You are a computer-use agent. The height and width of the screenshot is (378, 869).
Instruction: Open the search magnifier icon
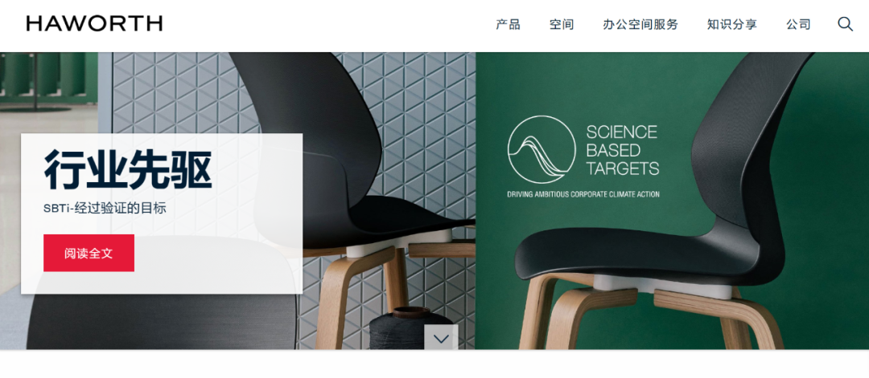click(845, 24)
